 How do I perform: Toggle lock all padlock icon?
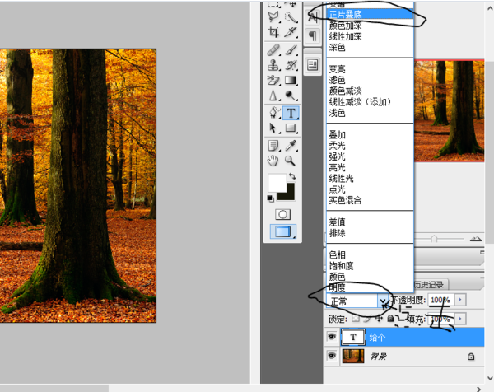390,319
